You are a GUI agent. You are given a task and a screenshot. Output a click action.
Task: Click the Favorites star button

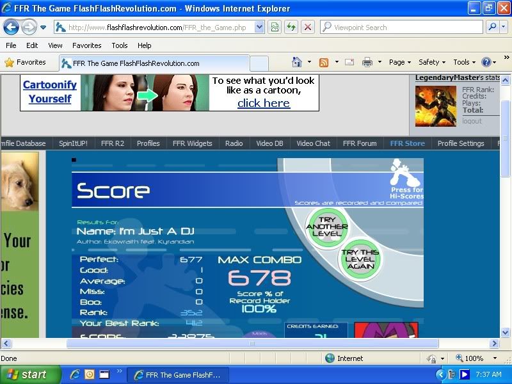[x=25, y=62]
